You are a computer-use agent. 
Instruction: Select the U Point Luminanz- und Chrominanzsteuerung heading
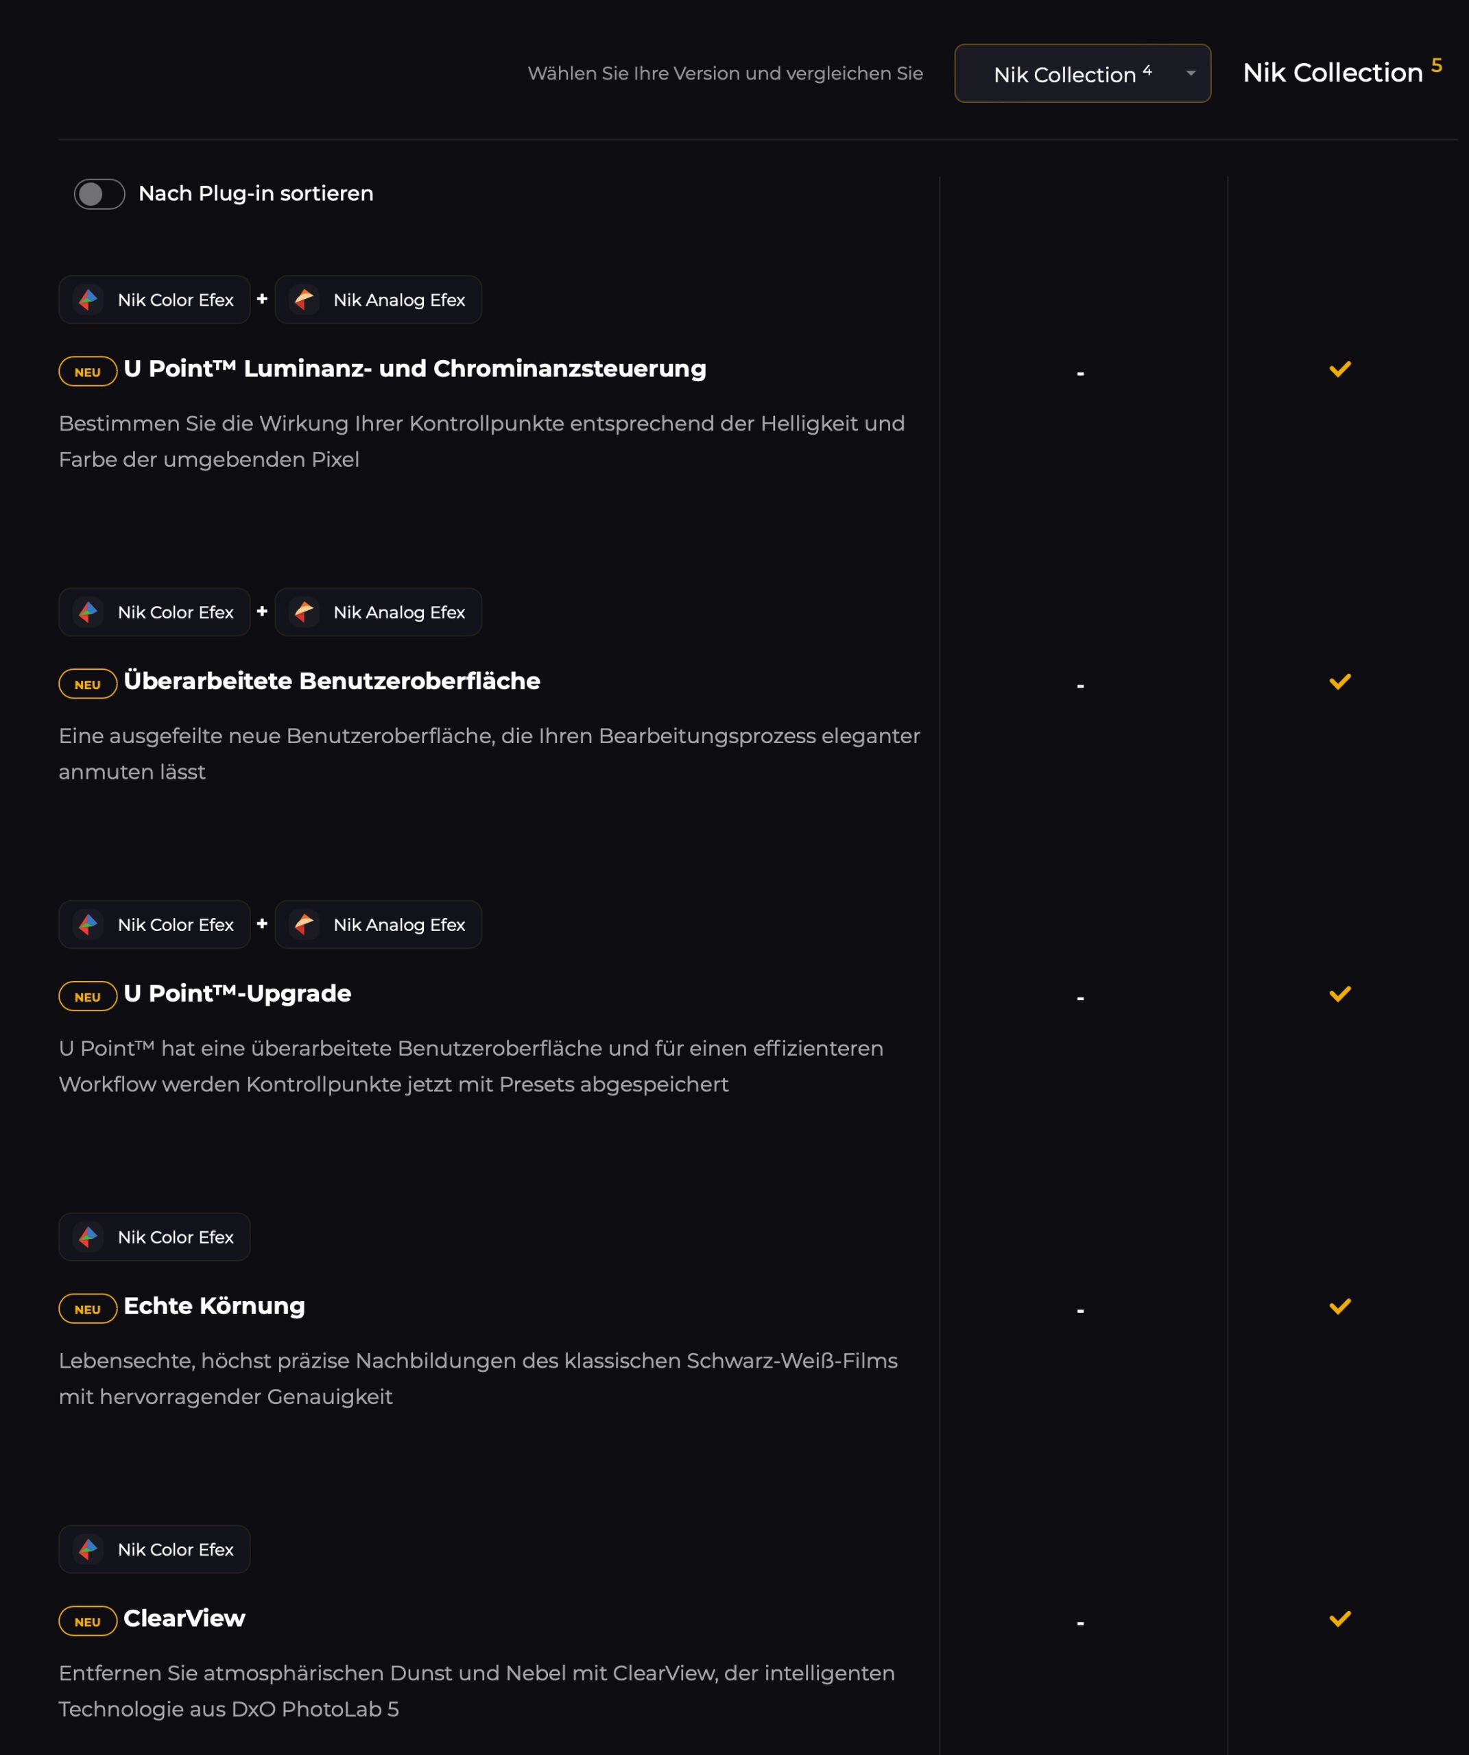pyautogui.click(x=415, y=369)
